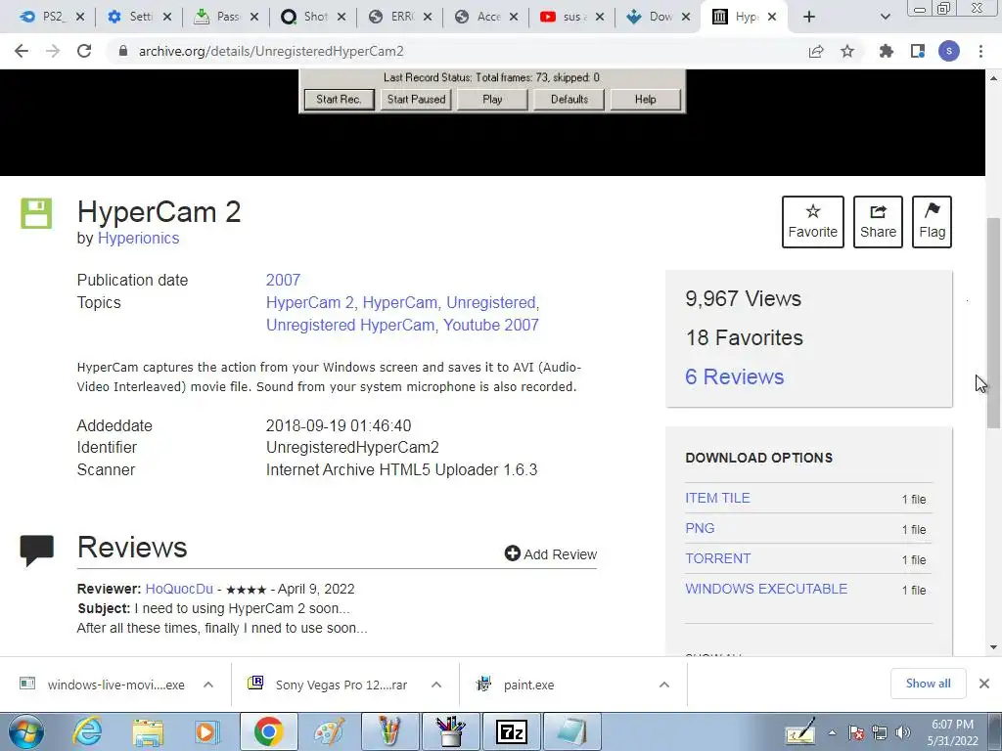
Task: Download the WINDOWS EXECUTABLE file
Action: 766,589
